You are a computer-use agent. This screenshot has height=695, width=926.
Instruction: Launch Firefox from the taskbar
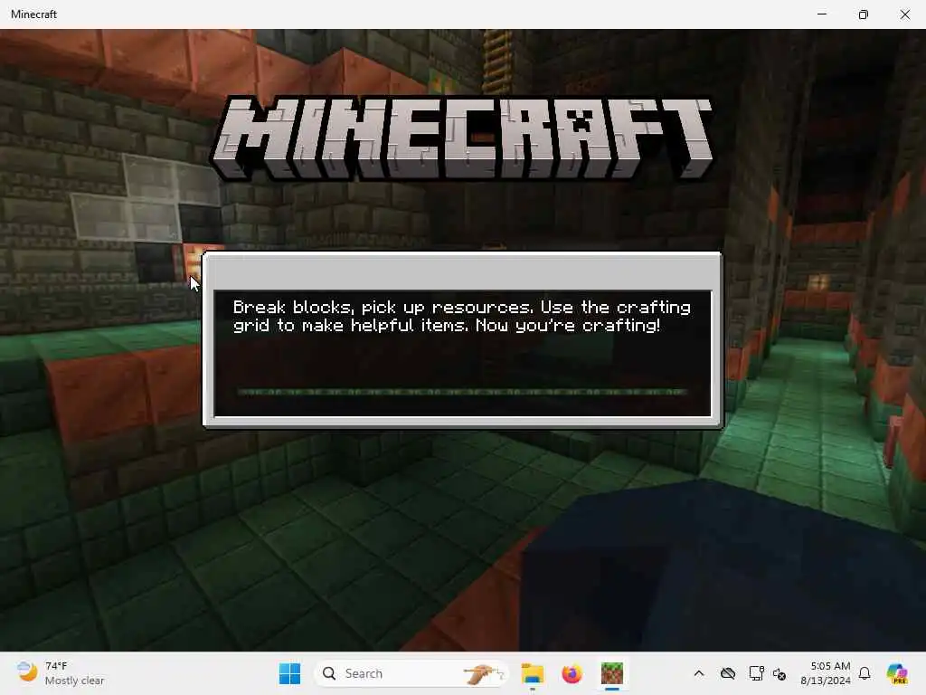[572, 673]
